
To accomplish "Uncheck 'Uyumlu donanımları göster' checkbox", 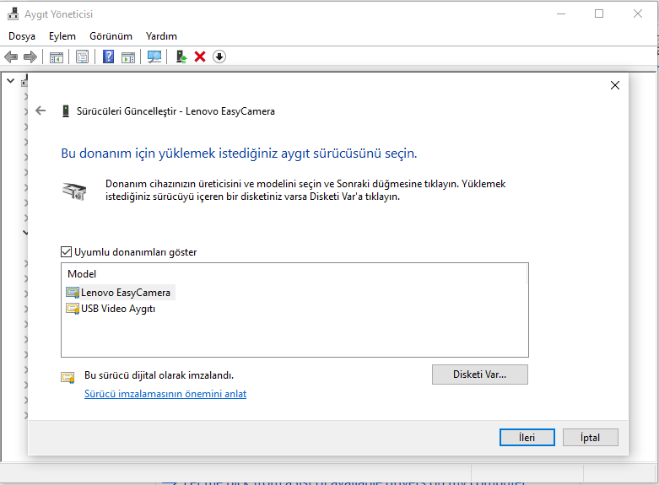I will pyautogui.click(x=67, y=251).
